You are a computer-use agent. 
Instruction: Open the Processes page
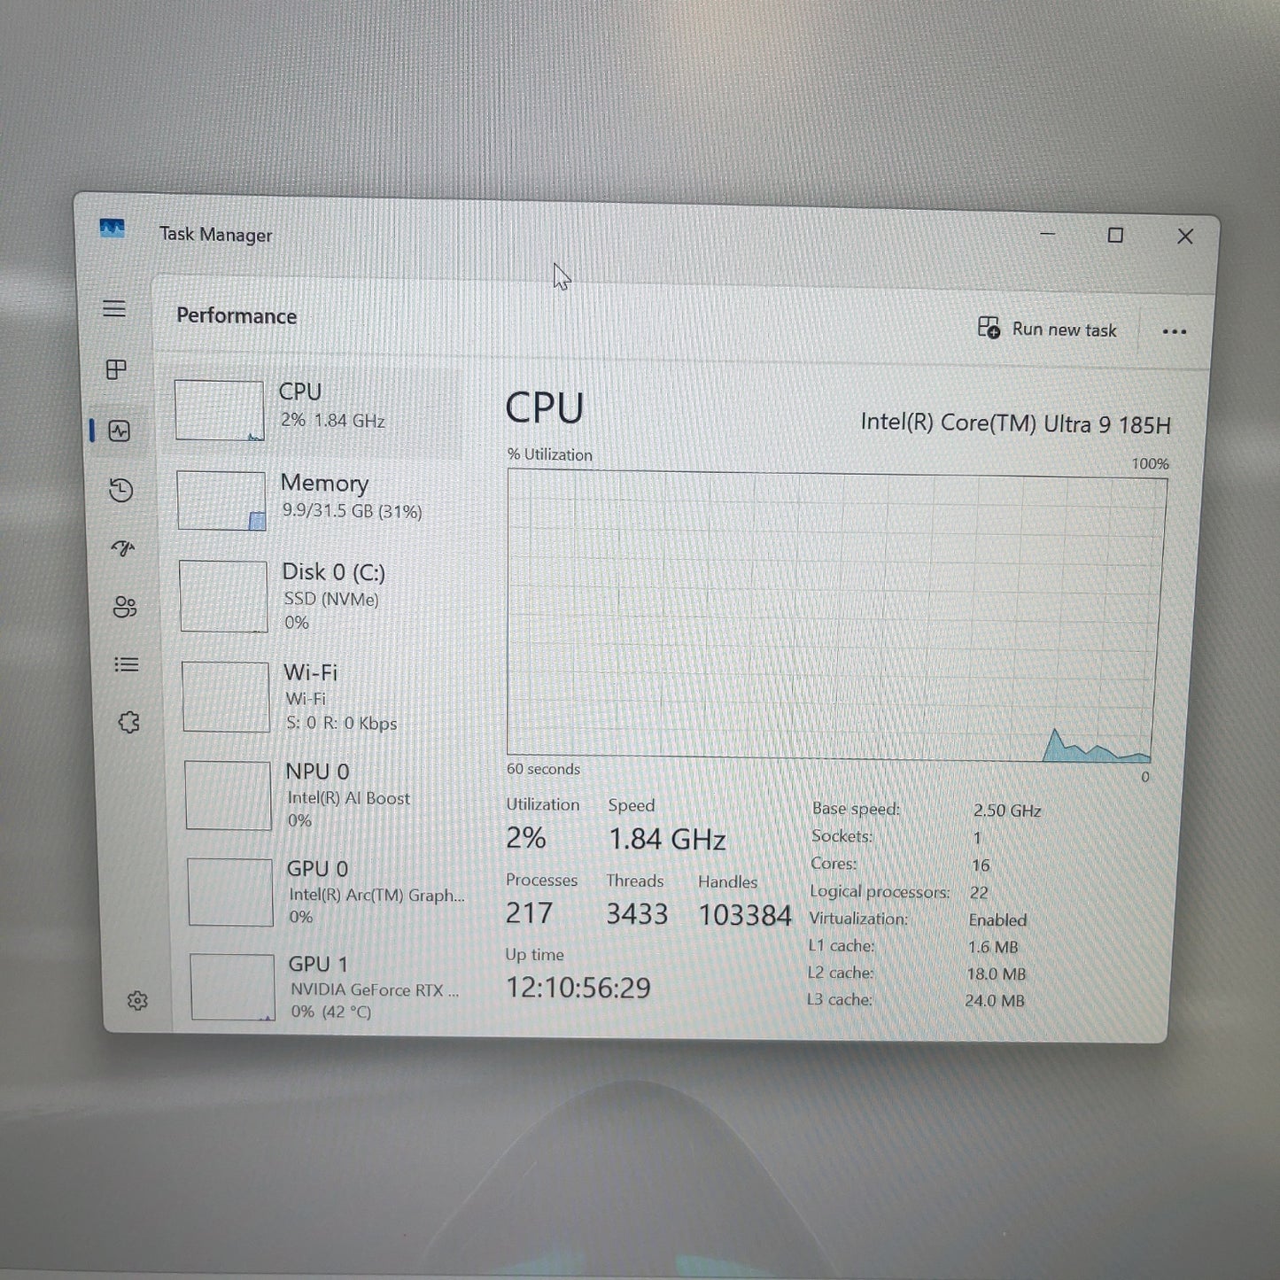pos(115,370)
